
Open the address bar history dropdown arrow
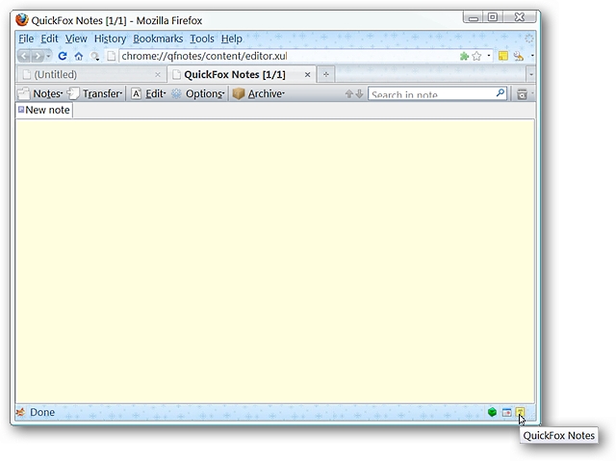[489, 56]
